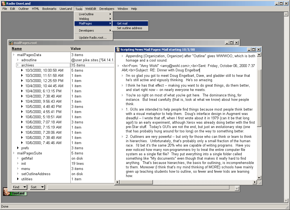Select Get mail from the MailPages submenu

122,23
